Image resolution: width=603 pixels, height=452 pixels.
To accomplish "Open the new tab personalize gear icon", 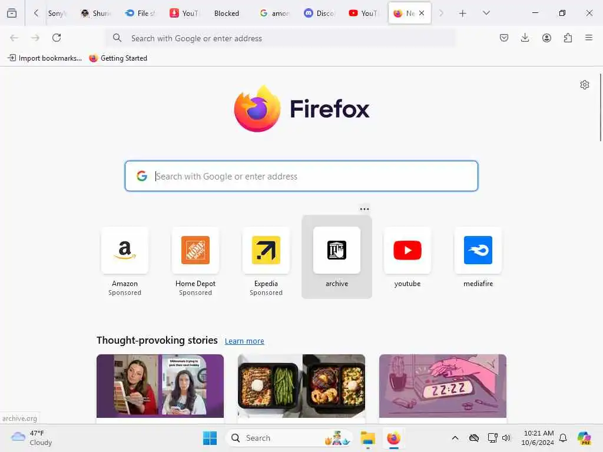I will 585,85.
